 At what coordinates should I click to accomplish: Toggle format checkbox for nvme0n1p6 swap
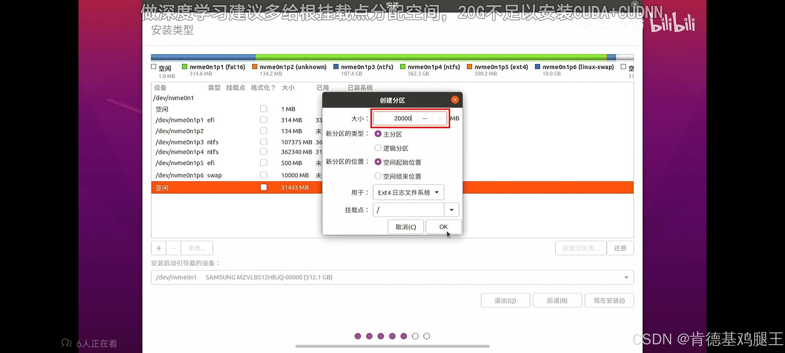click(264, 175)
